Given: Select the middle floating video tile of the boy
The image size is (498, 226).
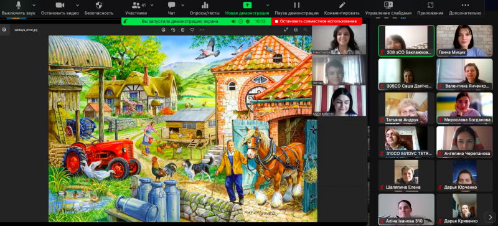Looking at the screenshot, I should pos(339,70).
